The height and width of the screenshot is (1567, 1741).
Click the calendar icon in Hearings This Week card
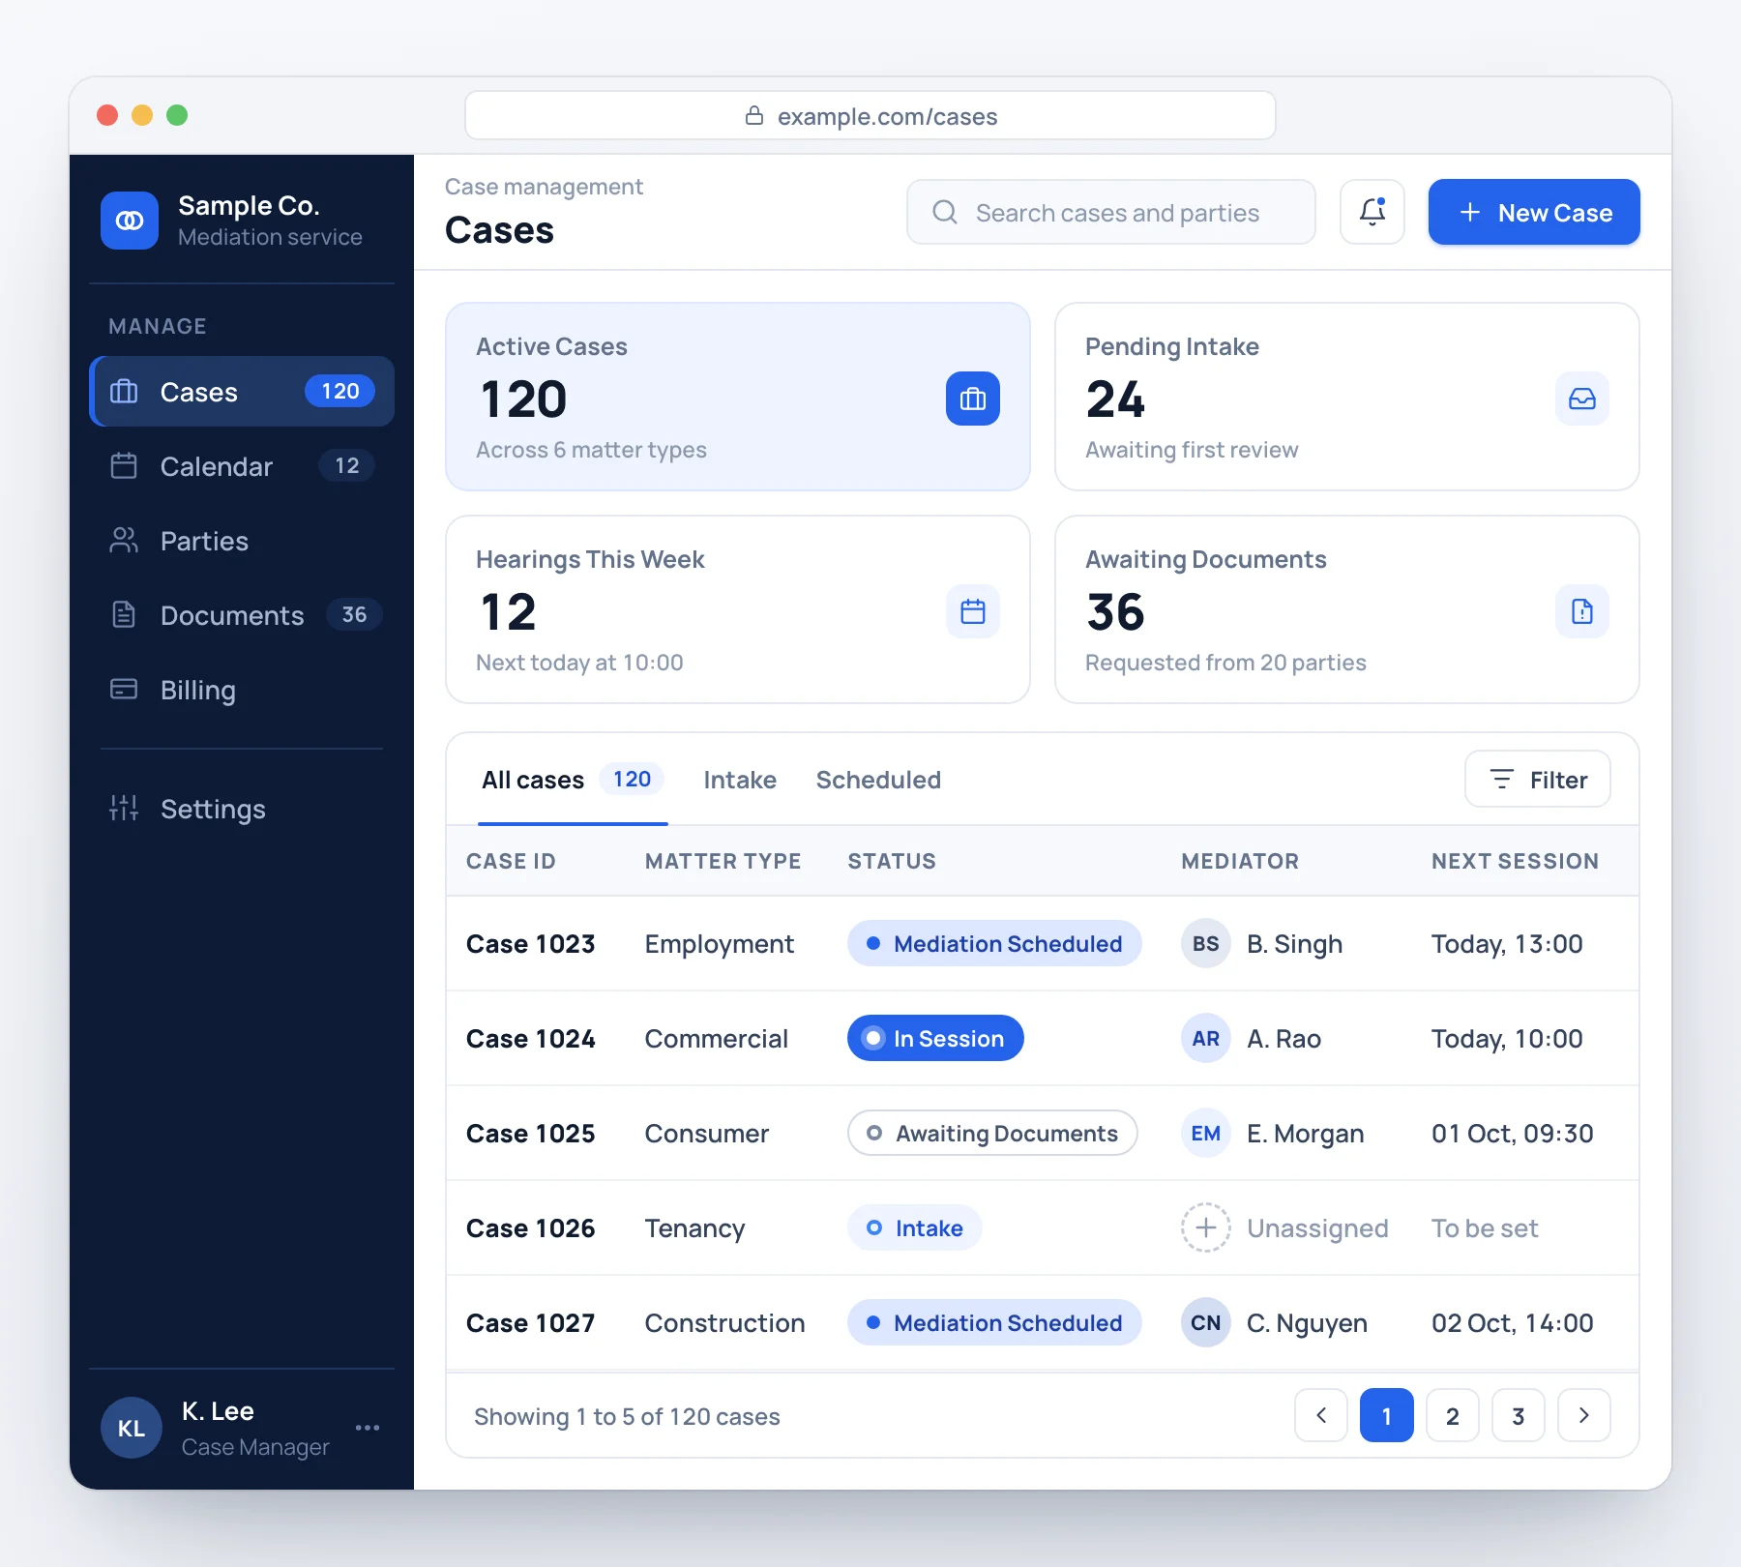tap(972, 611)
